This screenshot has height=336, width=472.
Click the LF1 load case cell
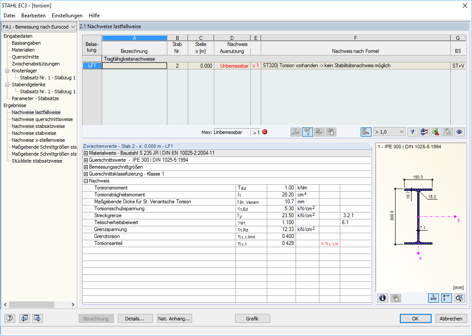(92, 66)
